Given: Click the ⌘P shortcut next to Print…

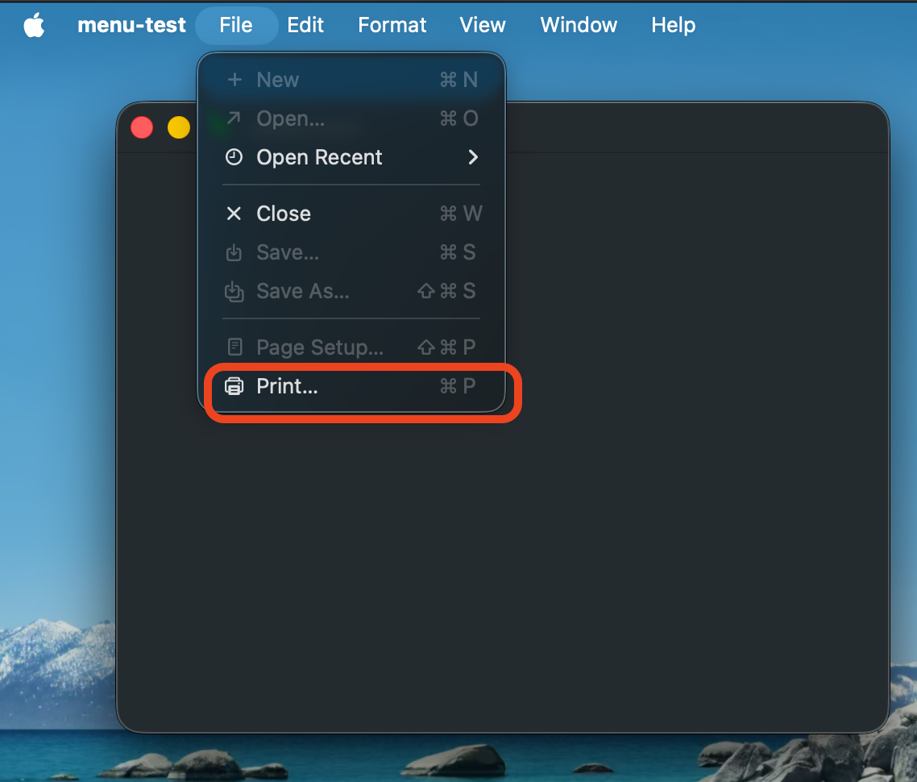Looking at the screenshot, I should [x=458, y=386].
